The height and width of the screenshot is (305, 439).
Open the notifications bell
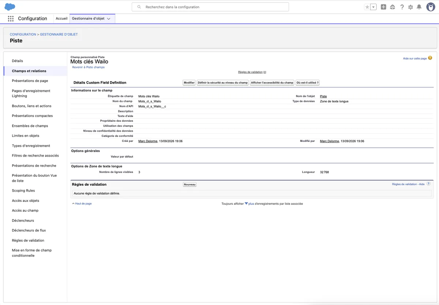point(419,7)
